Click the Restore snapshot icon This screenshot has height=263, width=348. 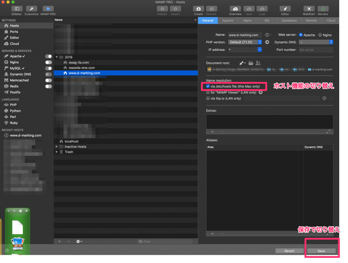(x=211, y=9)
